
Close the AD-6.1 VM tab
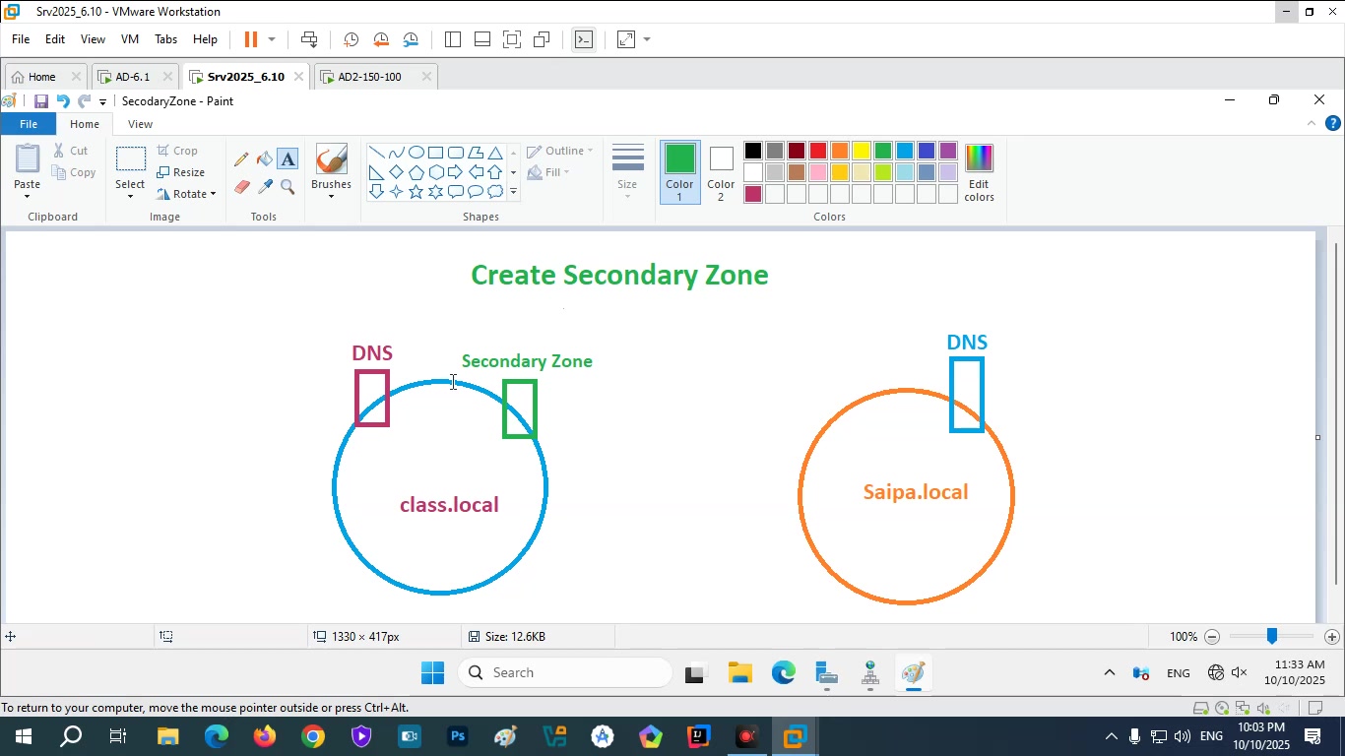point(167,77)
